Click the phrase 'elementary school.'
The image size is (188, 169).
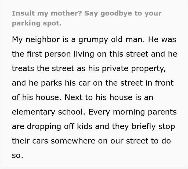(x=49, y=112)
